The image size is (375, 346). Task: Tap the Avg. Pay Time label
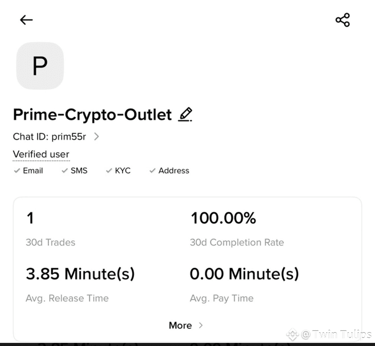point(222,298)
